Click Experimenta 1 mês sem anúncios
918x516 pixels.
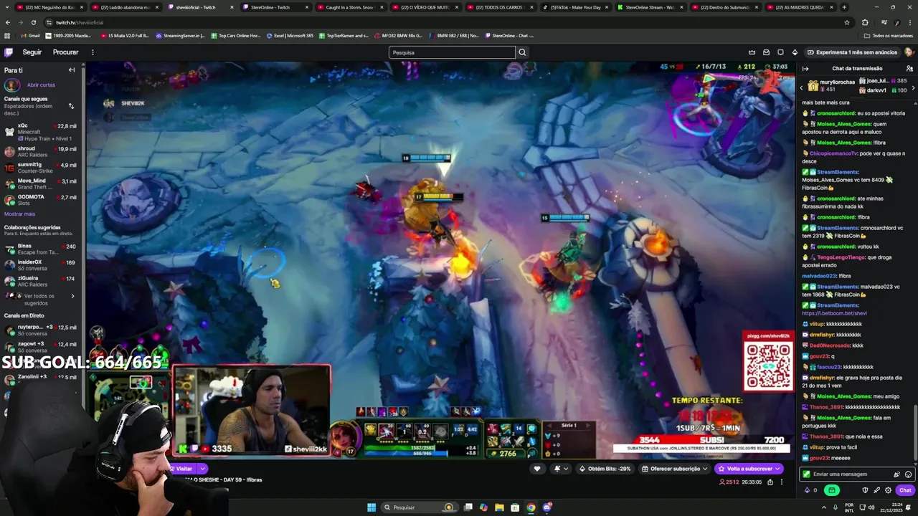pyautogui.click(x=852, y=52)
